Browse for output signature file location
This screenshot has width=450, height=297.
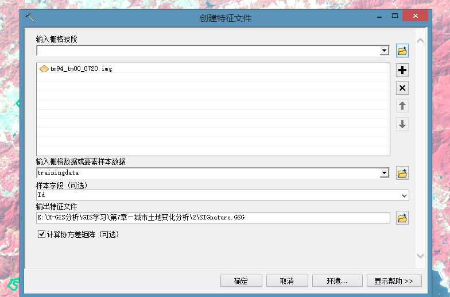(402, 218)
